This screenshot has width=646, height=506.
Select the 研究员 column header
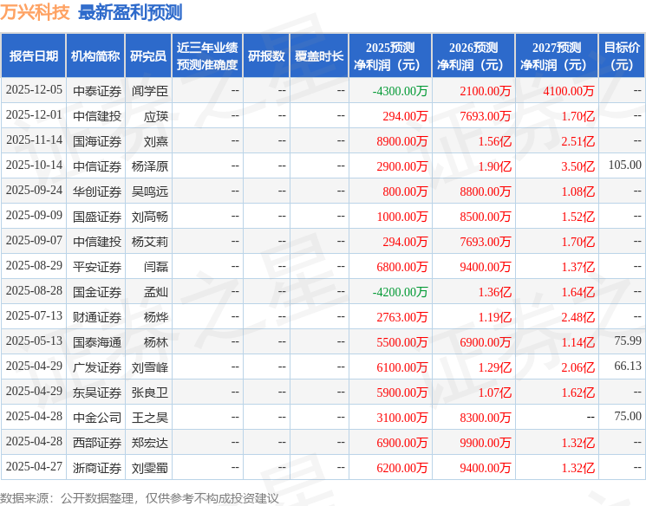click(148, 56)
